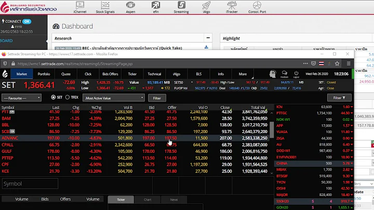Launch the efin application icon
This screenshot has width=374, height=210.
[x=156, y=7]
